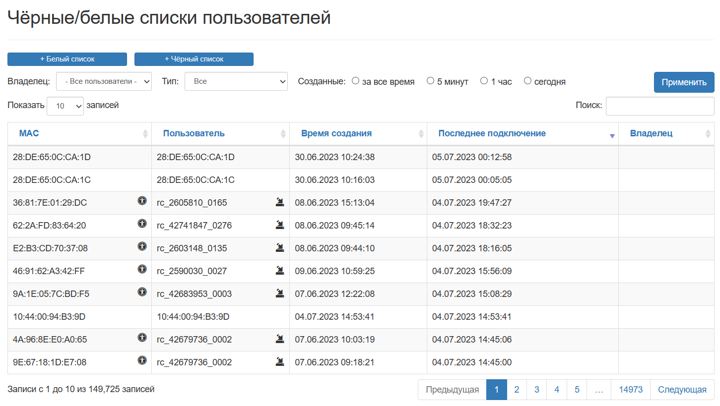The height and width of the screenshot is (406, 720).
Task: Click sort arrows in MAC column header
Action: 145,134
